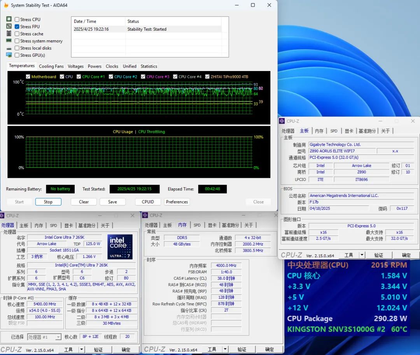Click the Stress cache chip icon
Screen dimensions: 420x355
(x=9, y=33)
